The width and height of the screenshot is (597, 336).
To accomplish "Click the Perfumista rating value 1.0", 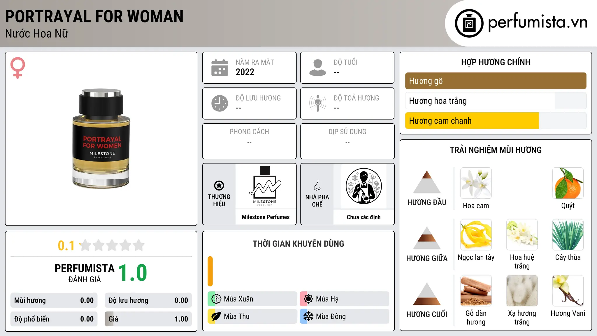I will pyautogui.click(x=133, y=273).
